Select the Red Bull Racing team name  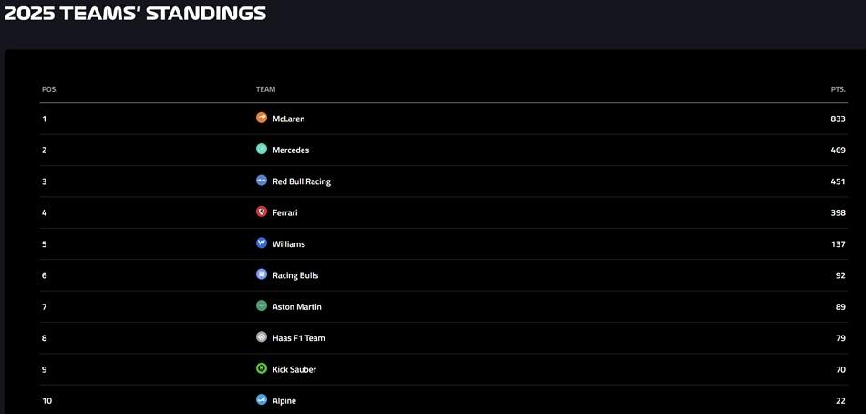click(302, 181)
